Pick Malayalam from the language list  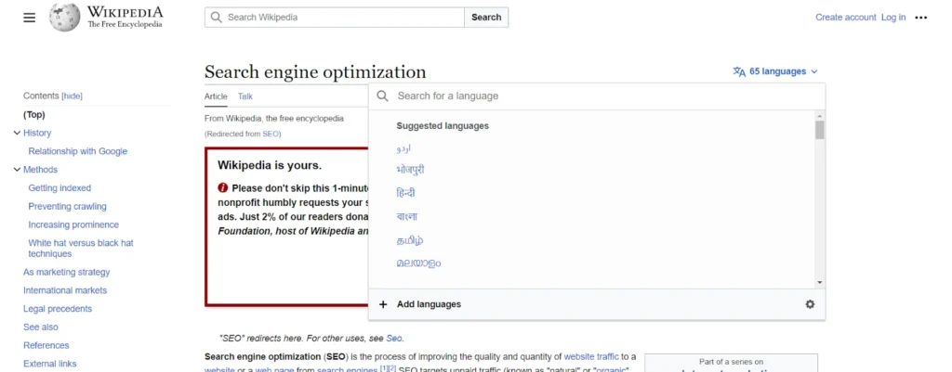(x=419, y=263)
